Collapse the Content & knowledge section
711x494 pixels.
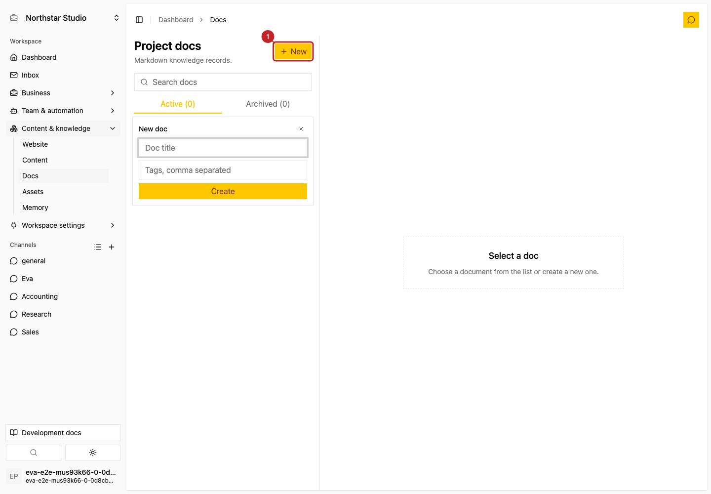coord(63,128)
